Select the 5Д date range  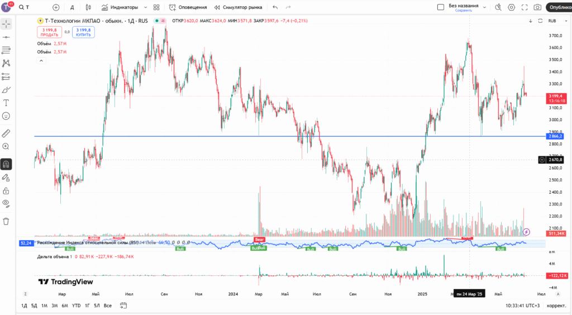point(34,306)
